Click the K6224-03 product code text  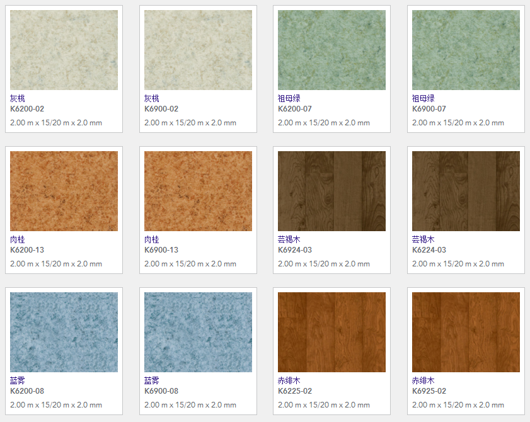(x=429, y=250)
